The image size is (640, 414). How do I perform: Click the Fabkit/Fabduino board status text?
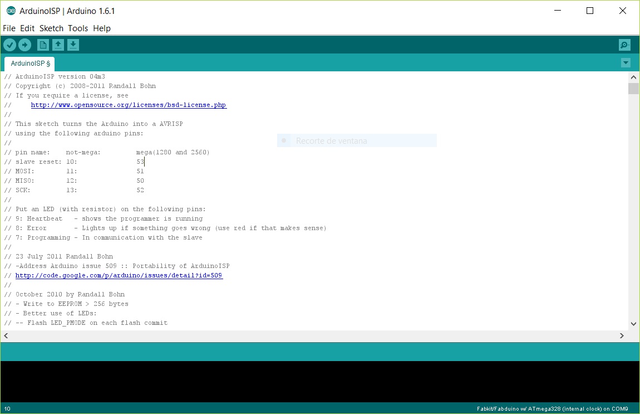click(x=552, y=408)
